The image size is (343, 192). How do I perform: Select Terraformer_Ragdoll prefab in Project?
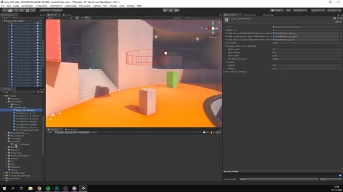pos(27,124)
